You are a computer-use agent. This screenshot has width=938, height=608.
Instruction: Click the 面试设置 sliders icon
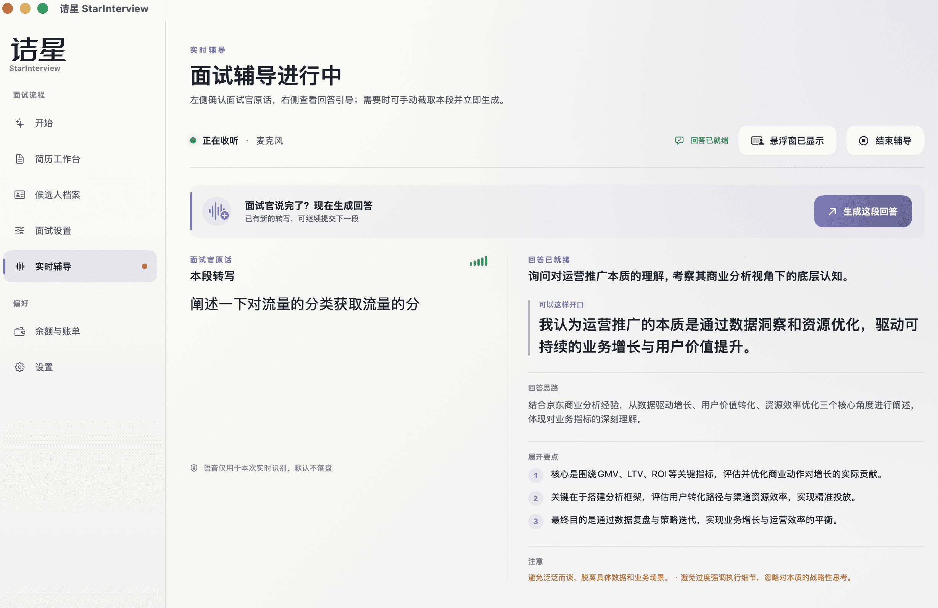(20, 230)
